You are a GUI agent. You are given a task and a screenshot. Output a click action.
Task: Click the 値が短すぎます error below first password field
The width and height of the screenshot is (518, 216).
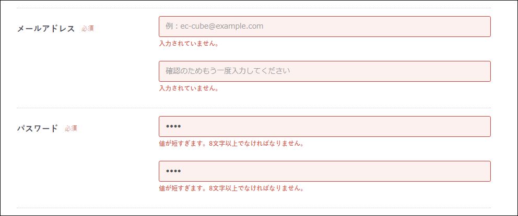(x=231, y=144)
